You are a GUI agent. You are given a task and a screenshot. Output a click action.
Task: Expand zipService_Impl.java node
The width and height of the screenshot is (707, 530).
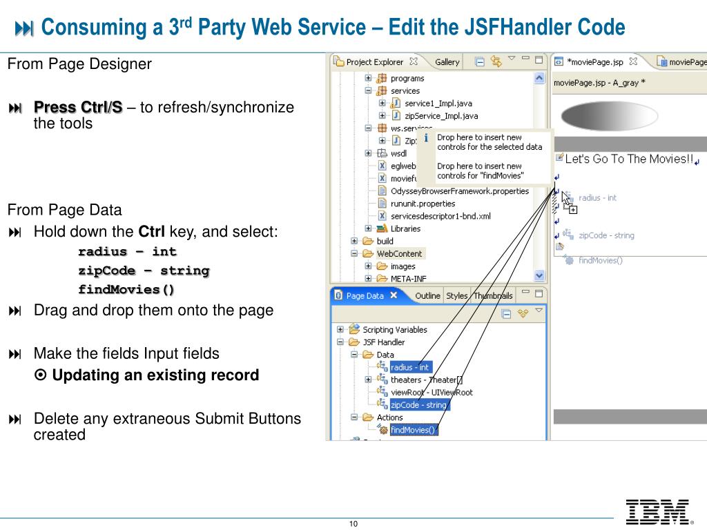tap(382, 116)
